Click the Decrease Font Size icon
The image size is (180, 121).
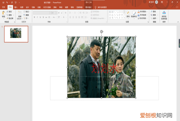pos(62,13)
